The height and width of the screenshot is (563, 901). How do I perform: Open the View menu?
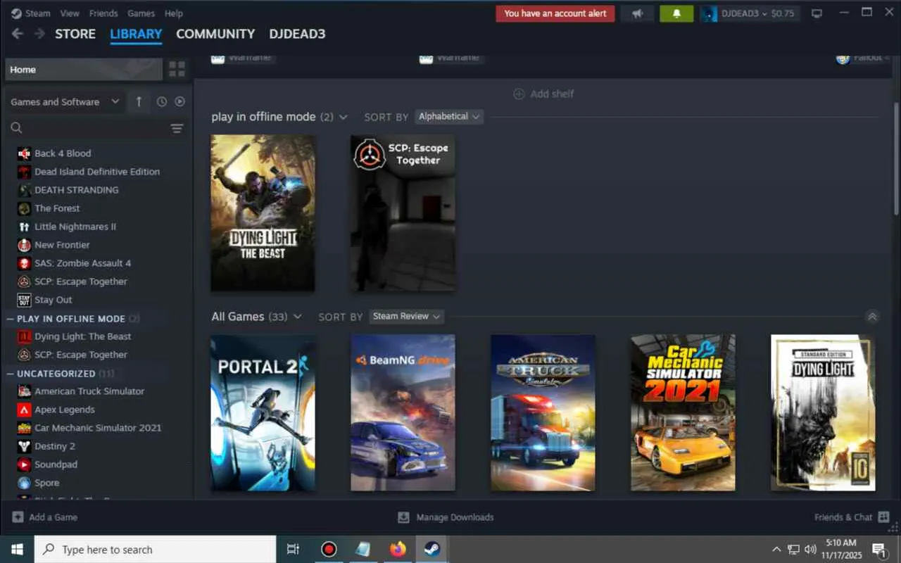[70, 13]
